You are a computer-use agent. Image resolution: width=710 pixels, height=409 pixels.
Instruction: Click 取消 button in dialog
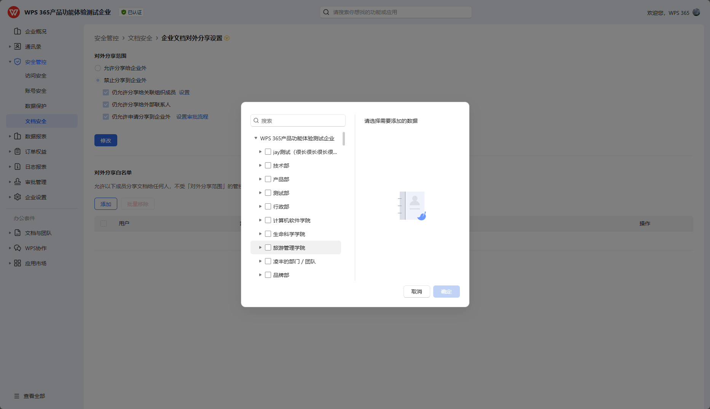tap(417, 292)
